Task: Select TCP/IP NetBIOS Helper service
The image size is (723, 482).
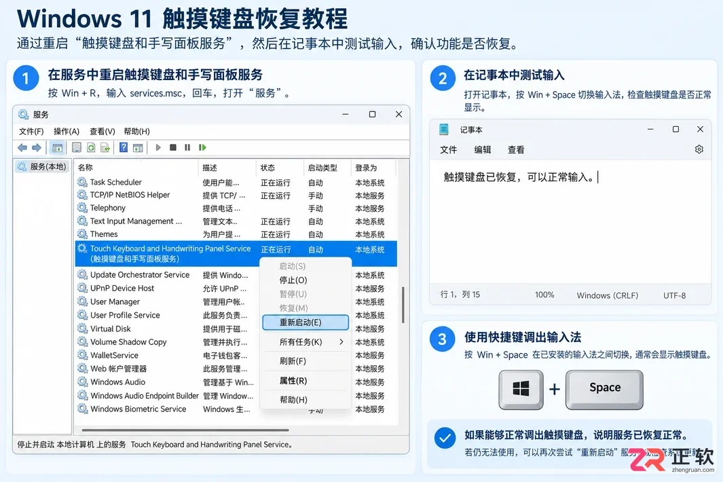Action: (236, 195)
